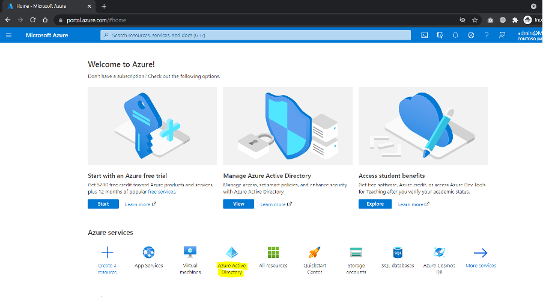Open Storage accounts service icon
The width and height of the screenshot is (543, 297).
click(356, 253)
